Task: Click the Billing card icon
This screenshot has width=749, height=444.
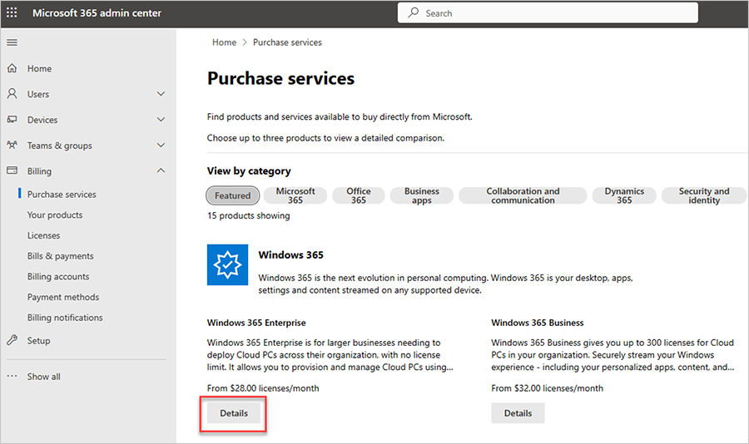Action: (12, 170)
